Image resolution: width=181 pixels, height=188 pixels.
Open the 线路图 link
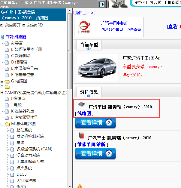click(84, 113)
